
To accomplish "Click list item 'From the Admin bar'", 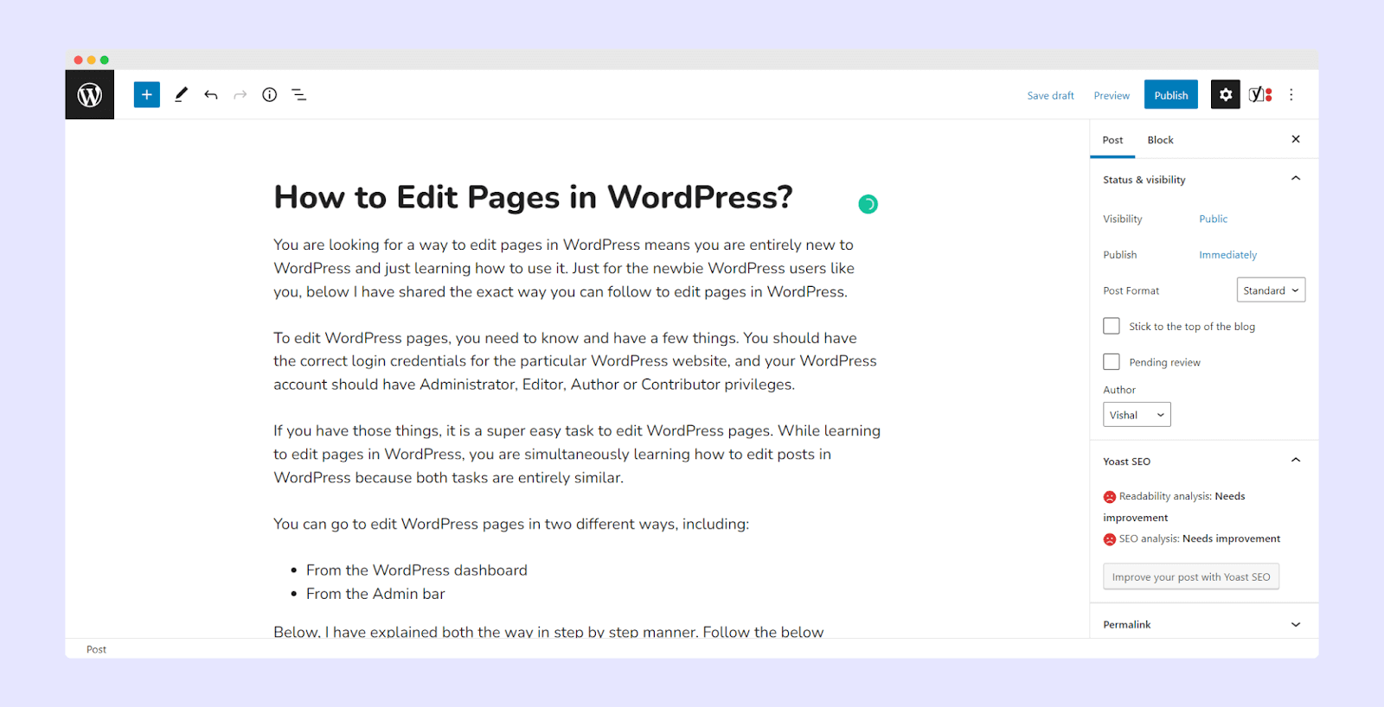I will pos(375,594).
